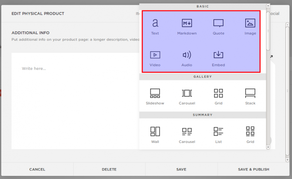Click the 'SUMMARY' section header
292x179 pixels.
[x=202, y=115]
